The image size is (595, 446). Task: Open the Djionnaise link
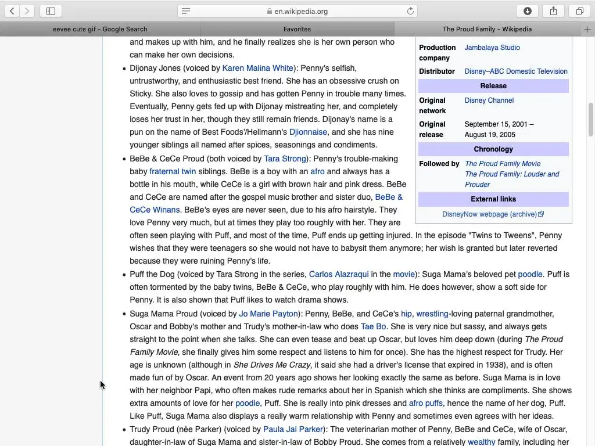[x=308, y=132]
